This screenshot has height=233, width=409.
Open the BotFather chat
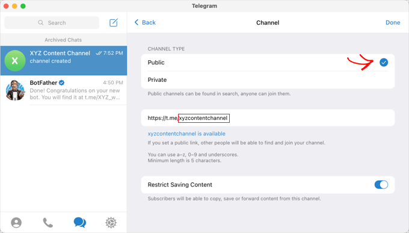coord(64,90)
